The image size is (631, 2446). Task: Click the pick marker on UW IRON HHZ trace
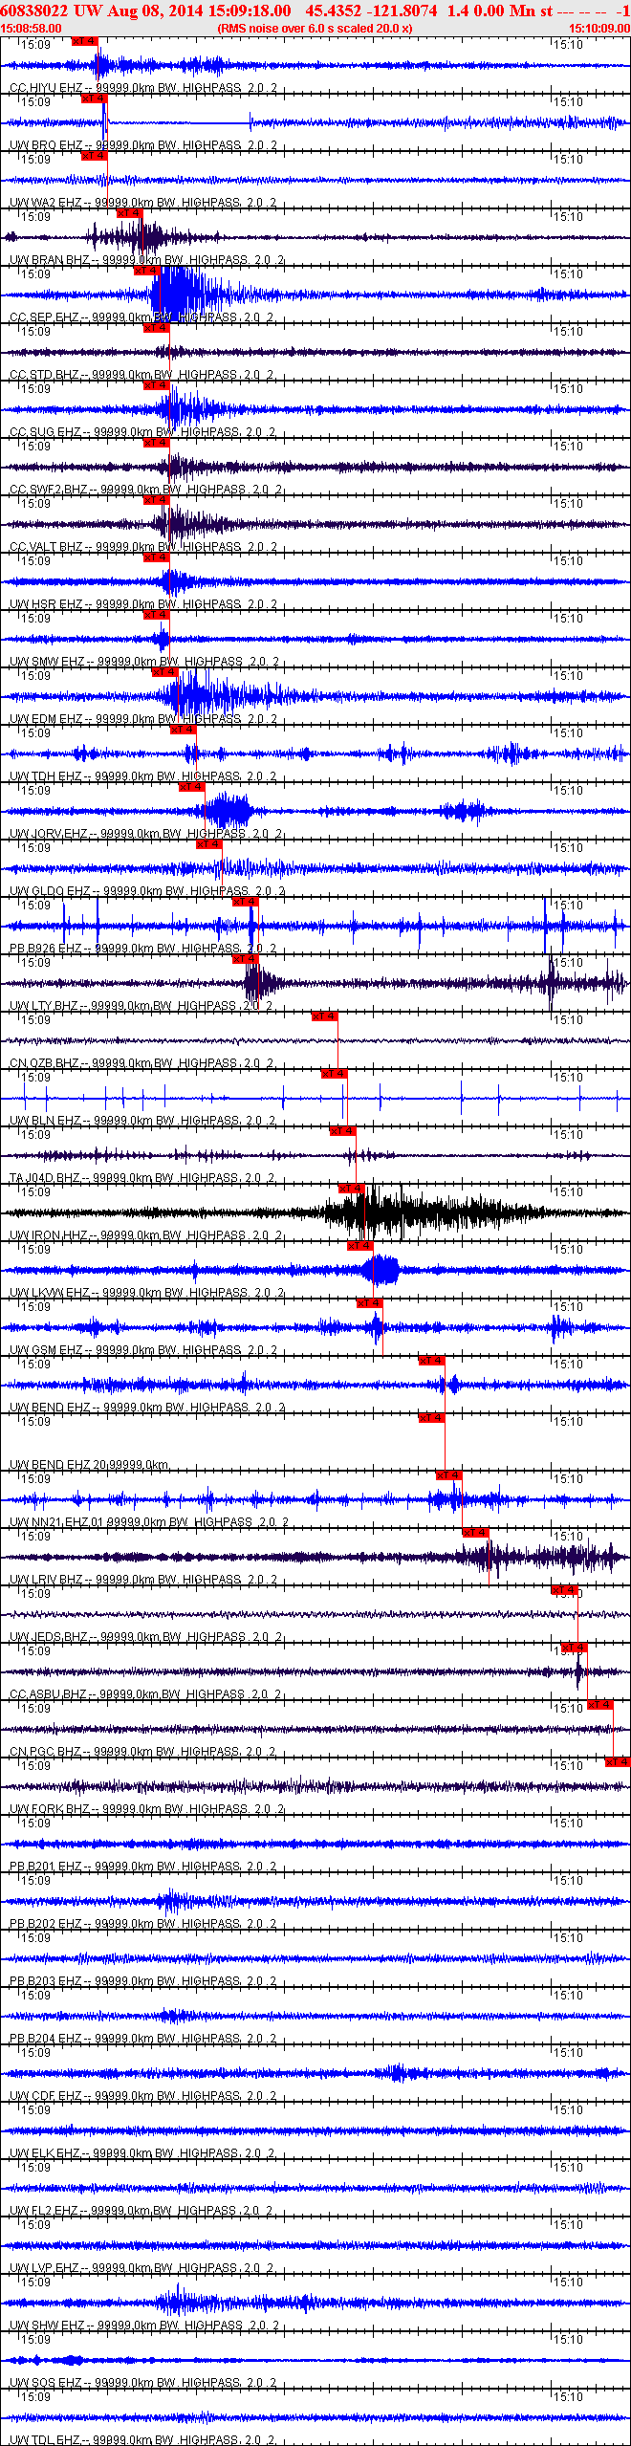(351, 1189)
